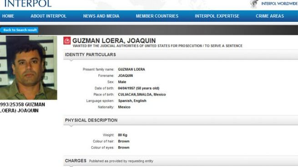Viewport: 298px width, 167px height.
Task: Open the CRIME AREAS menu
Action: (270, 16)
